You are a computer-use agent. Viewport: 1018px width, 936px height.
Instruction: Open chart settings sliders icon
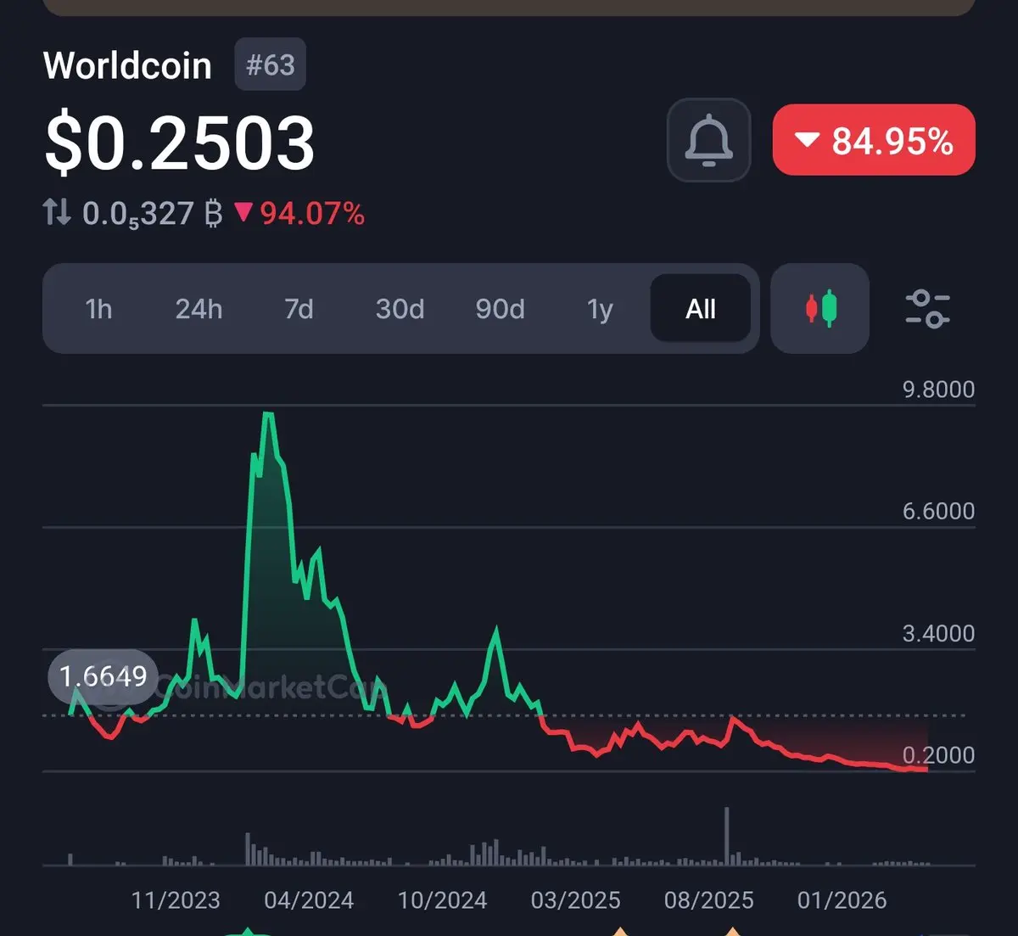pyautogui.click(x=927, y=309)
